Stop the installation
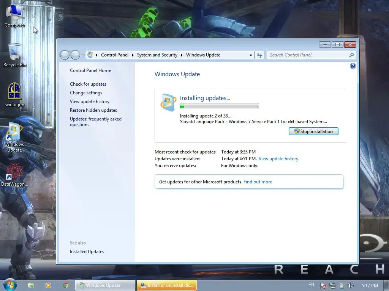 point(313,131)
